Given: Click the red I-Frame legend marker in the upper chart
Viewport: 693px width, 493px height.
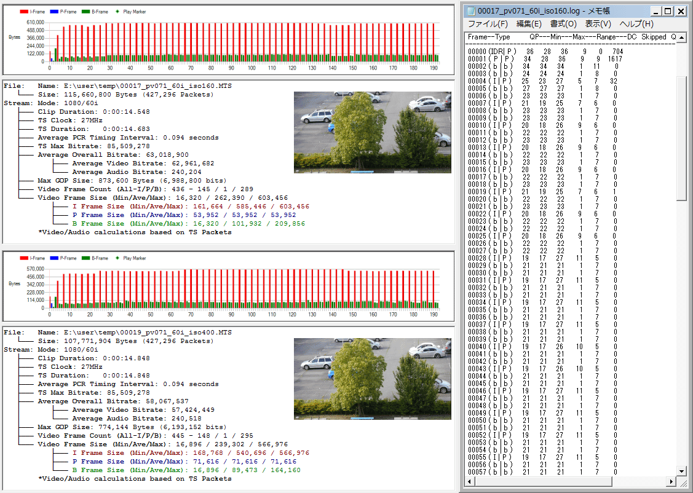Looking at the screenshot, I should (x=23, y=12).
